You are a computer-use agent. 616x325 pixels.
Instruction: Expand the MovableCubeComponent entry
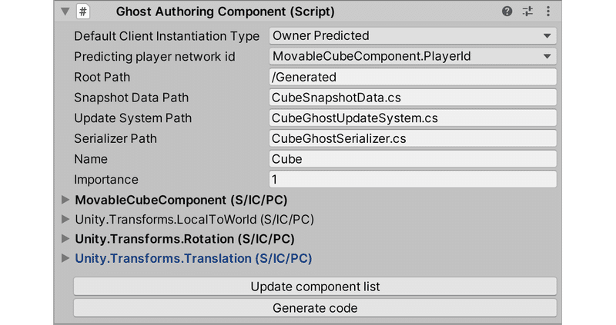(64, 200)
